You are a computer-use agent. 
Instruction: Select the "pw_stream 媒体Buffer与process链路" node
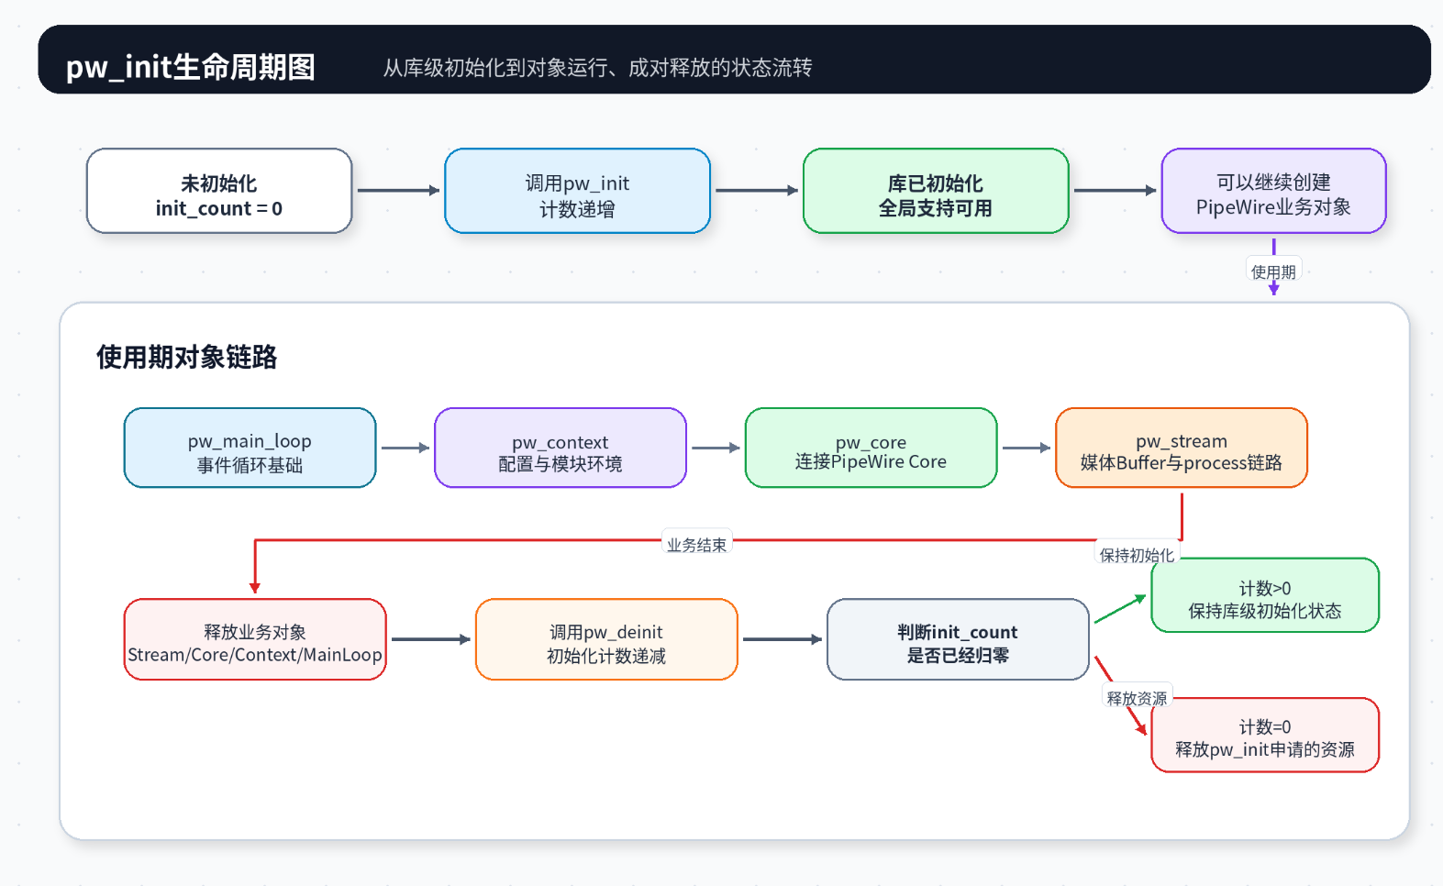(x=1182, y=448)
